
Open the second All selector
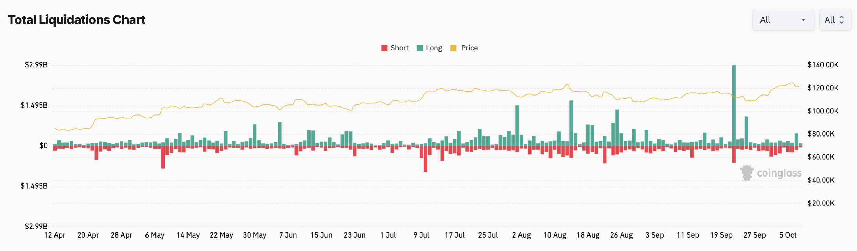[835, 20]
